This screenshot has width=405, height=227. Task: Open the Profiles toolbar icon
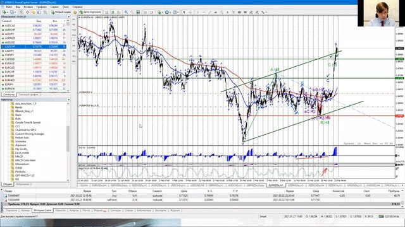tap(11, 12)
